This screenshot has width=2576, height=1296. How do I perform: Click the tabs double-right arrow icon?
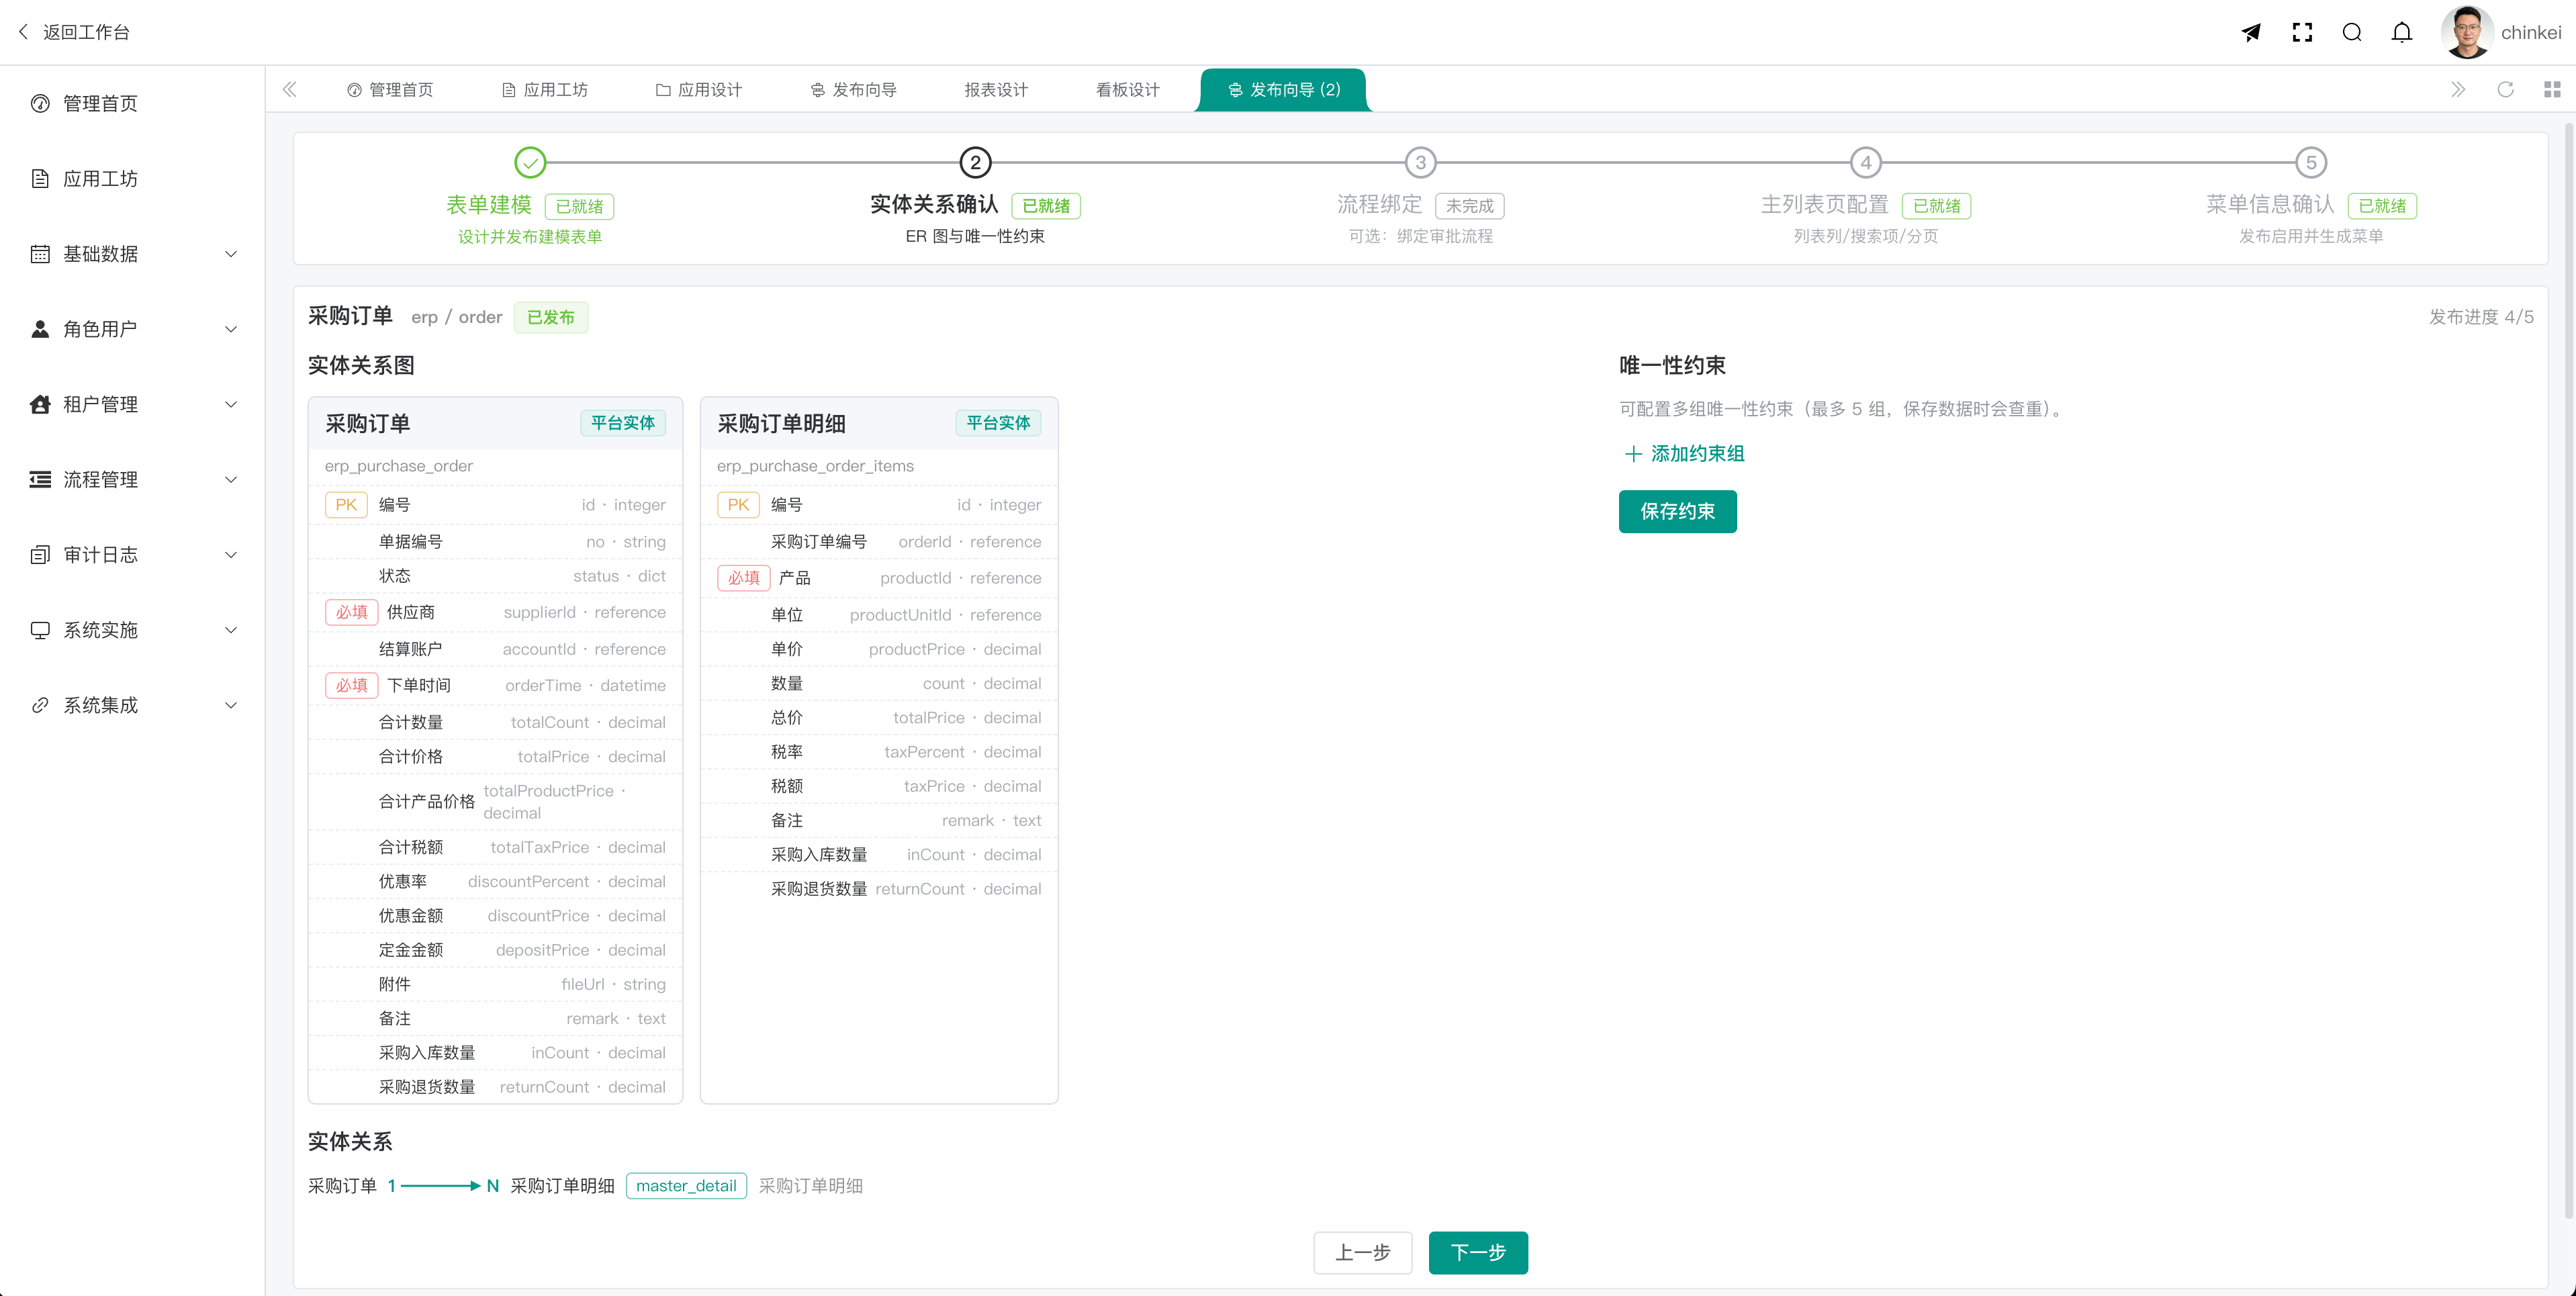pyautogui.click(x=2458, y=89)
